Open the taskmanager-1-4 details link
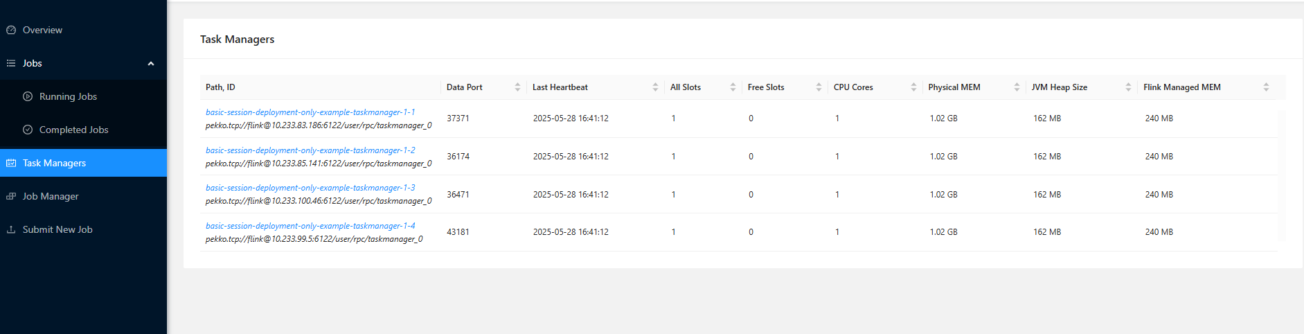The height and width of the screenshot is (334, 1304). pyautogui.click(x=310, y=226)
